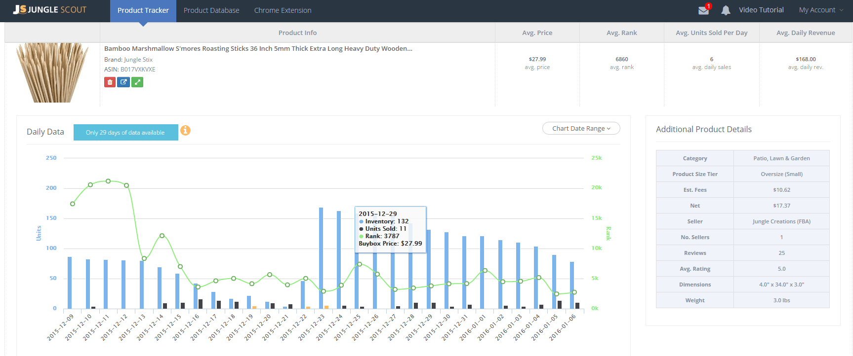Click the rank data point for 2015-12-11
Screen dimensions: 853x356
tap(108, 181)
